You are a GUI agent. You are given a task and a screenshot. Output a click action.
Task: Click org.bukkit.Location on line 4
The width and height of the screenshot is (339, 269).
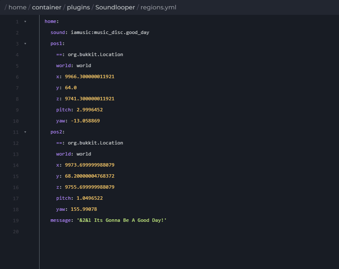tap(95, 54)
